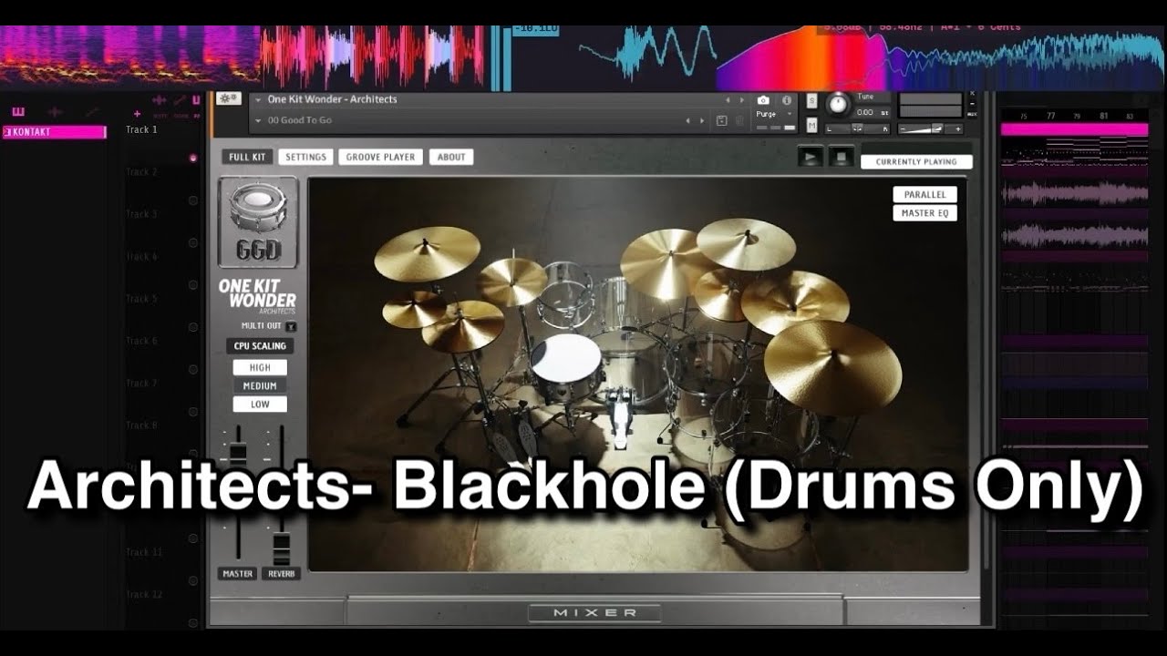Click the CPU SCALING label
Screen dimensions: 1167x656
tap(260, 345)
